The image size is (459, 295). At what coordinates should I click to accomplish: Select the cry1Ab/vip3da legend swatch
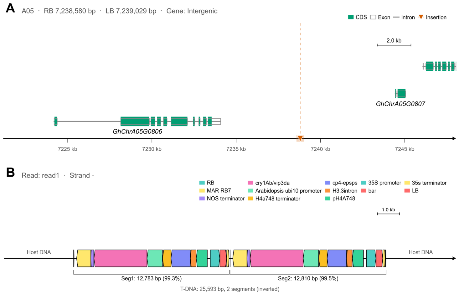tap(250, 183)
